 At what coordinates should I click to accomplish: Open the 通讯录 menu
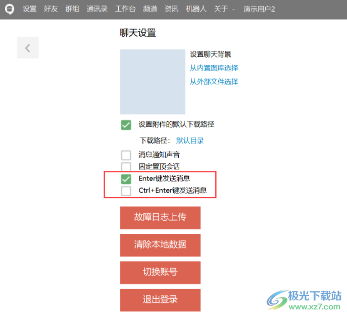97,9
